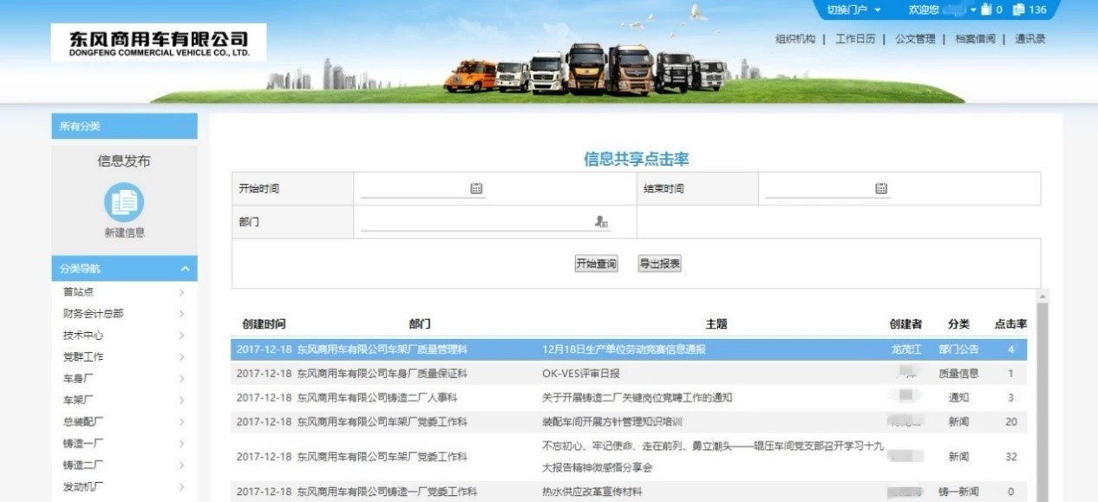Expand the 技术中心 category arrow
1098x502 pixels.
tap(181, 336)
